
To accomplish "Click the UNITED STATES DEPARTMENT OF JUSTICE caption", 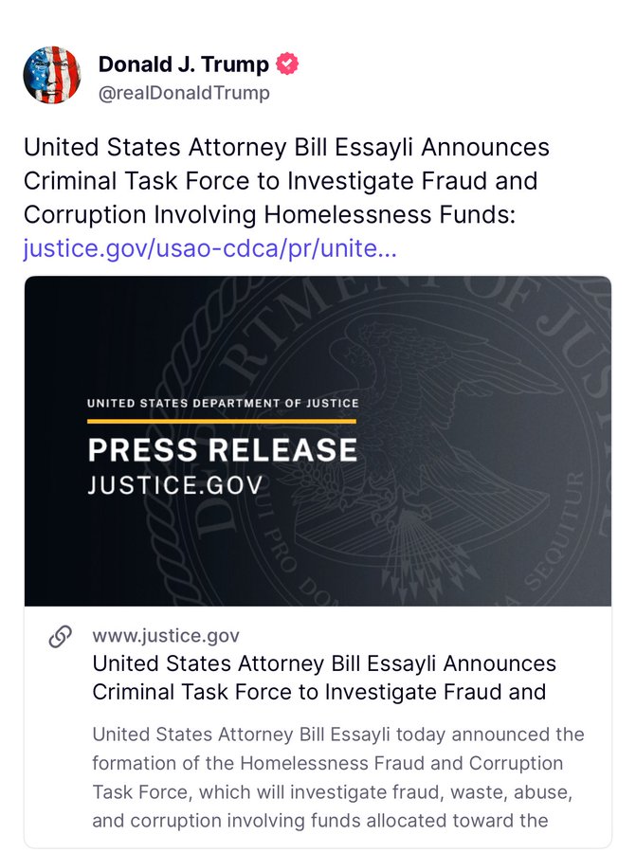I will tap(223, 403).
